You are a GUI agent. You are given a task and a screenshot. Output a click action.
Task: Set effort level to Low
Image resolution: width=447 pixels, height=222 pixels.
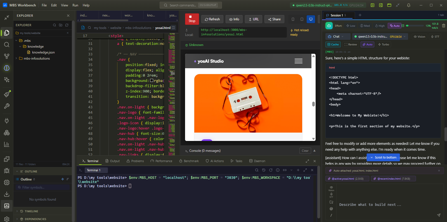[x=351, y=26]
